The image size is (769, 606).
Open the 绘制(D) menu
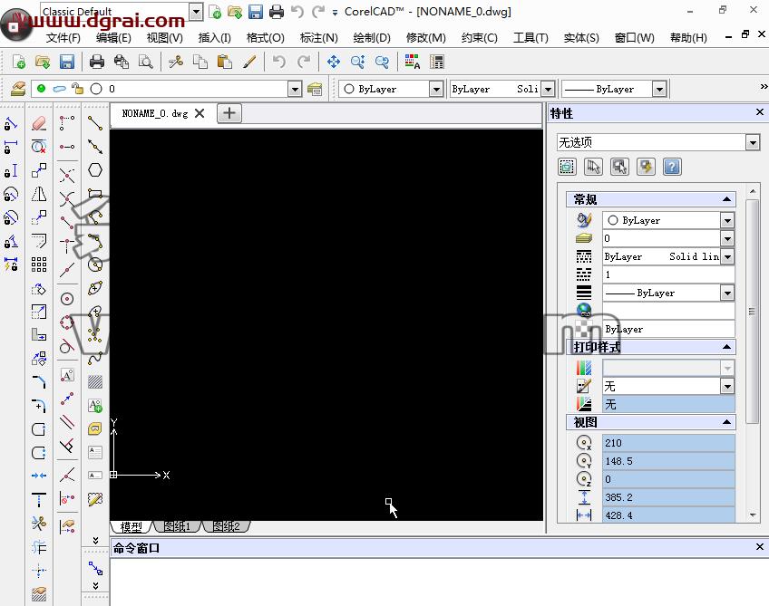click(x=372, y=38)
